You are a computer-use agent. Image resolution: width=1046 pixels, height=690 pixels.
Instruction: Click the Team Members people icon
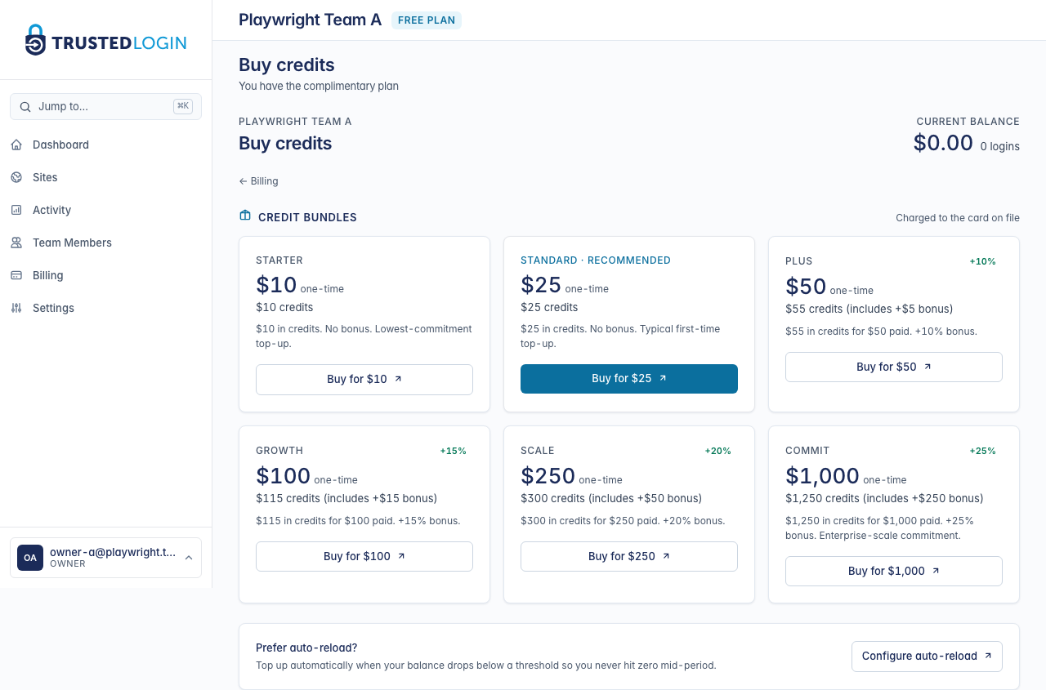[x=16, y=243]
